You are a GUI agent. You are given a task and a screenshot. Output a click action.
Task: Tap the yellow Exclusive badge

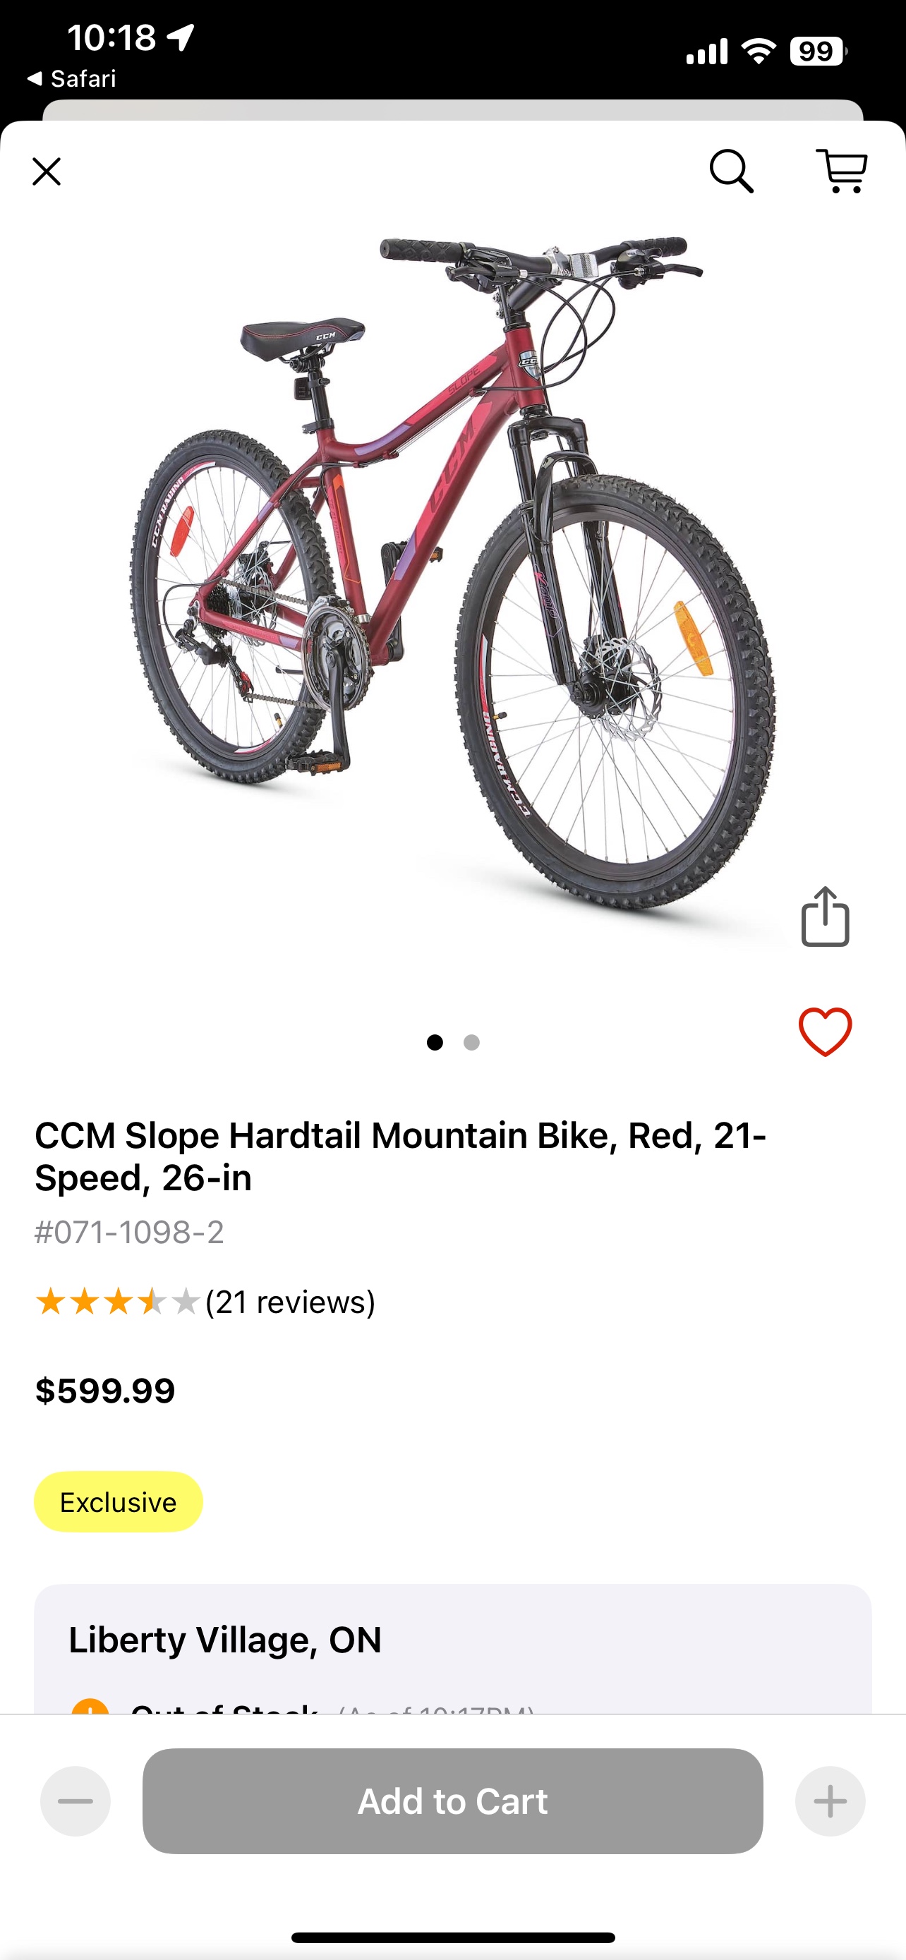(119, 1502)
